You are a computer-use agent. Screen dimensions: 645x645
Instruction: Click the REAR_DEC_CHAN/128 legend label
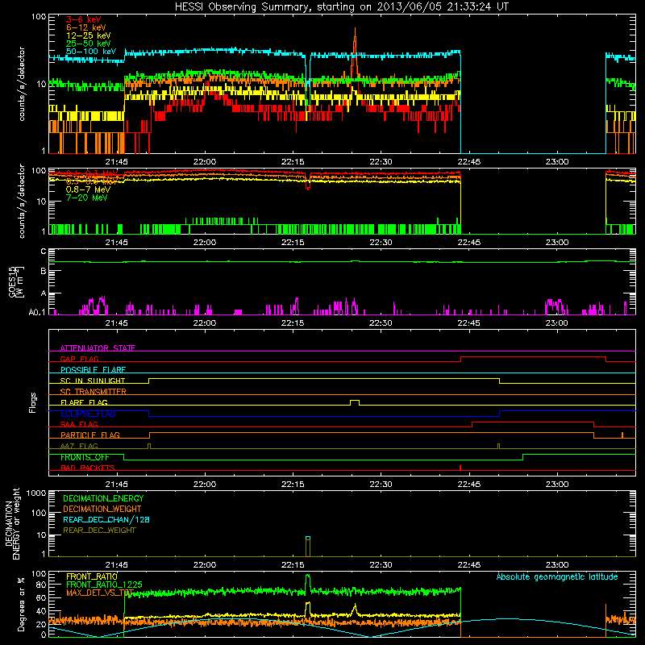[x=106, y=519]
